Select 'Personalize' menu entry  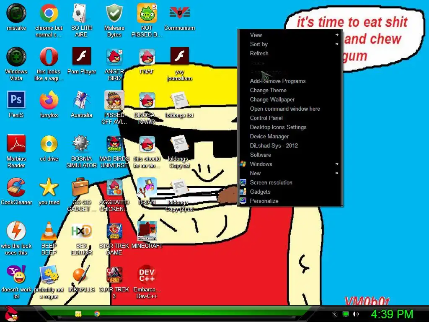(290, 201)
